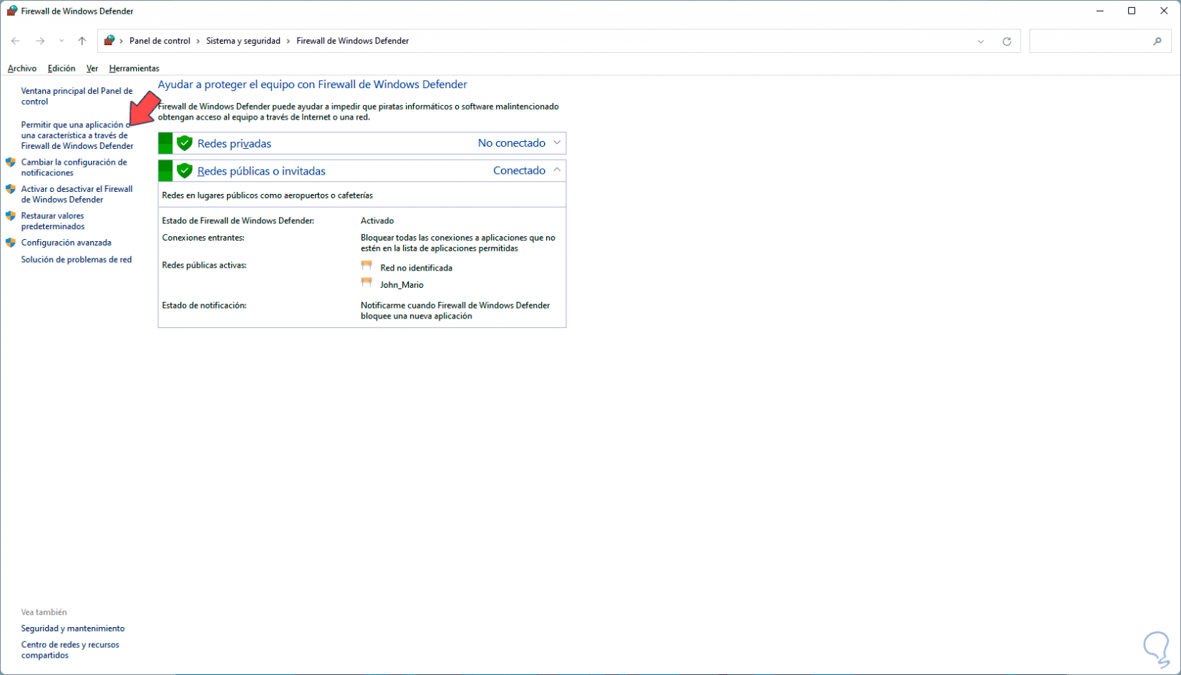Open Cambiar la configuración de notificaciones

pyautogui.click(x=74, y=167)
